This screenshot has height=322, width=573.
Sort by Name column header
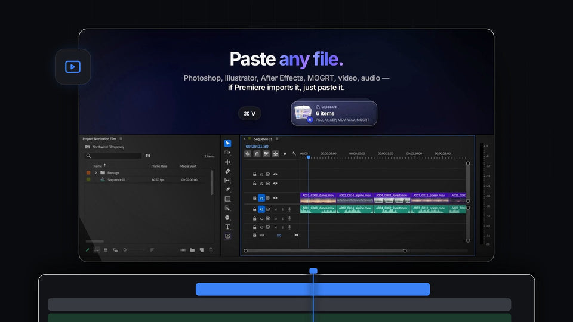coord(97,166)
